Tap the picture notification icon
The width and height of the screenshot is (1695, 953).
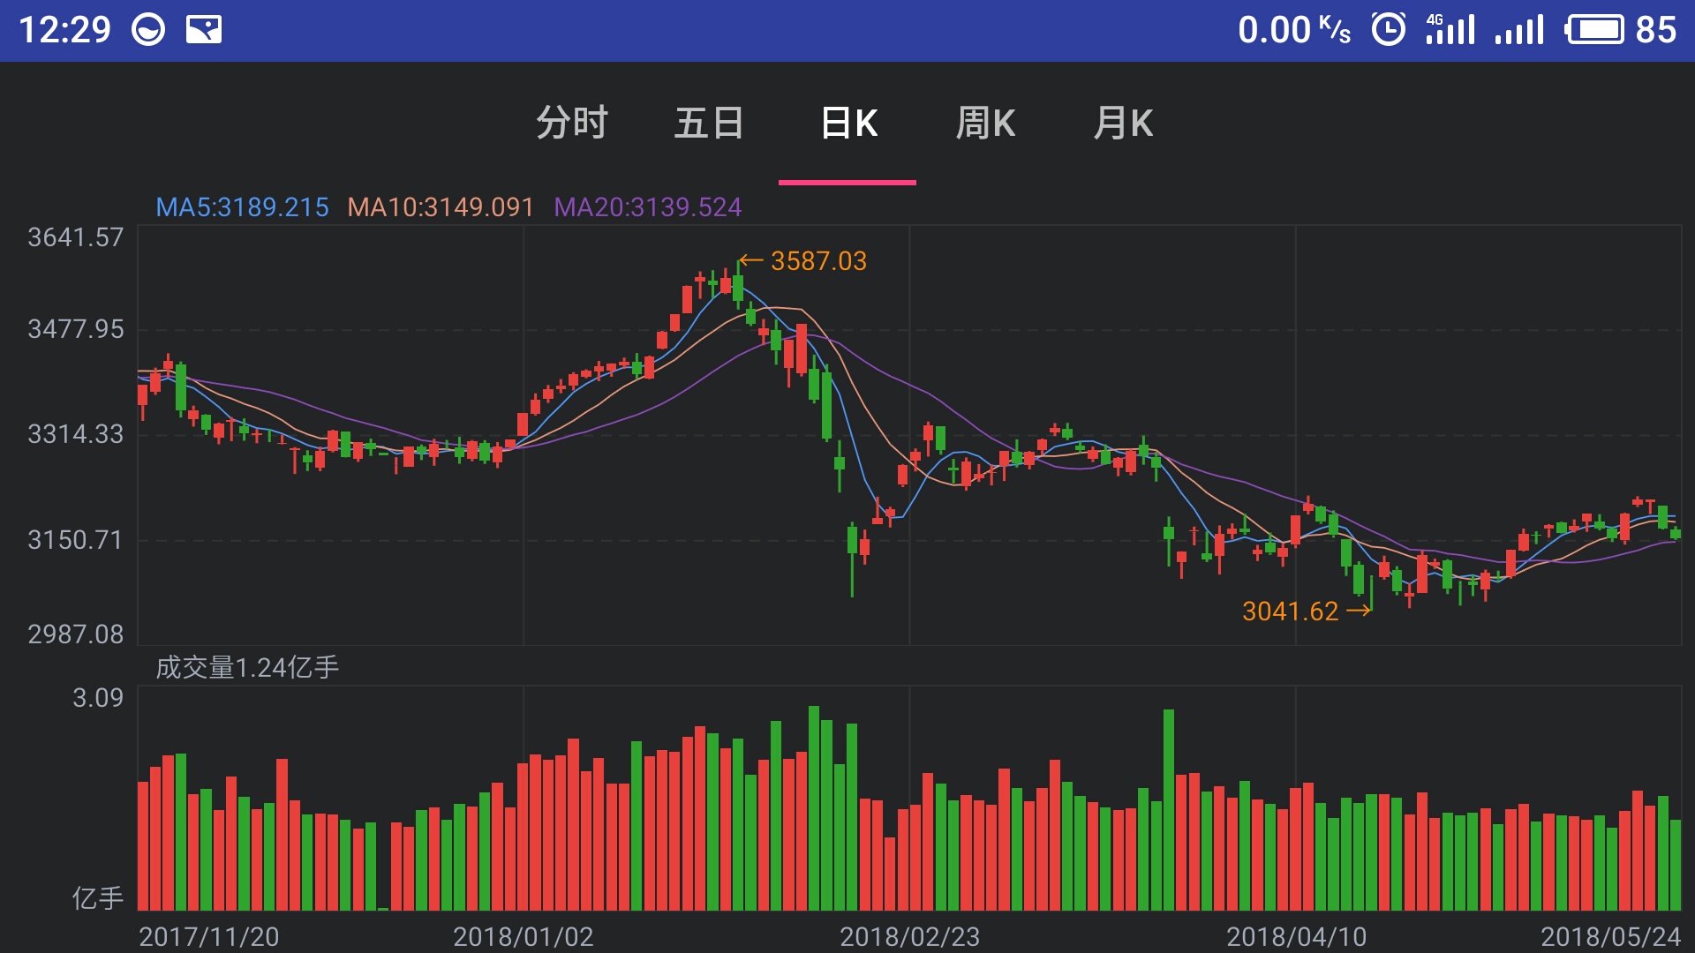pyautogui.click(x=203, y=30)
